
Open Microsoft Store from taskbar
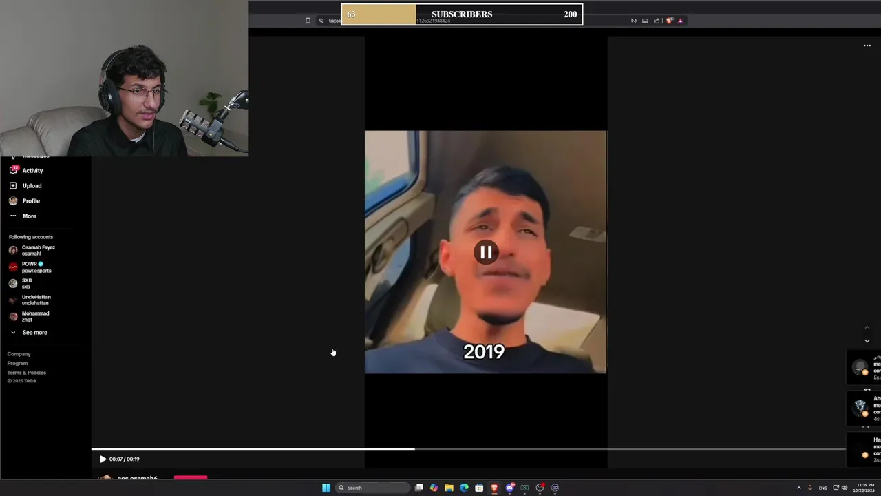pos(479,488)
